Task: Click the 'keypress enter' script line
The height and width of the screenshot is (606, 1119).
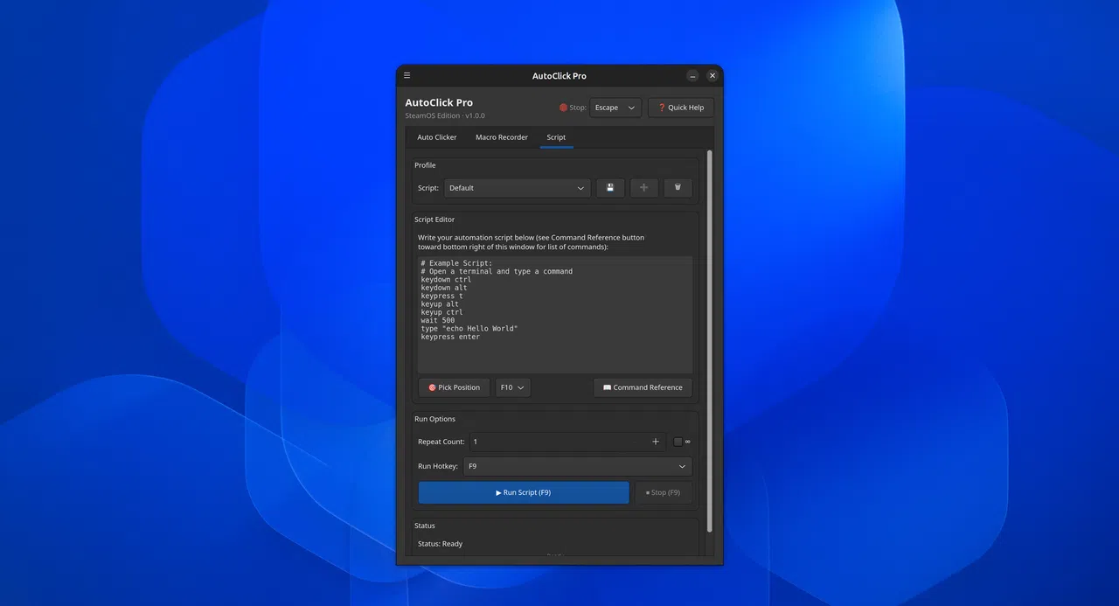Action: click(x=450, y=337)
